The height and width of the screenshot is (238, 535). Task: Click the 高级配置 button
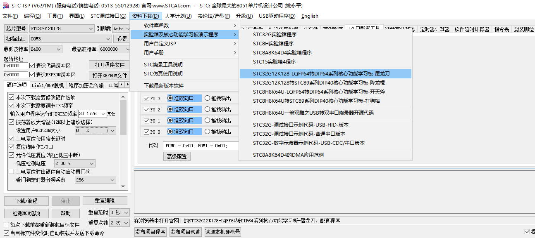click(177, 156)
